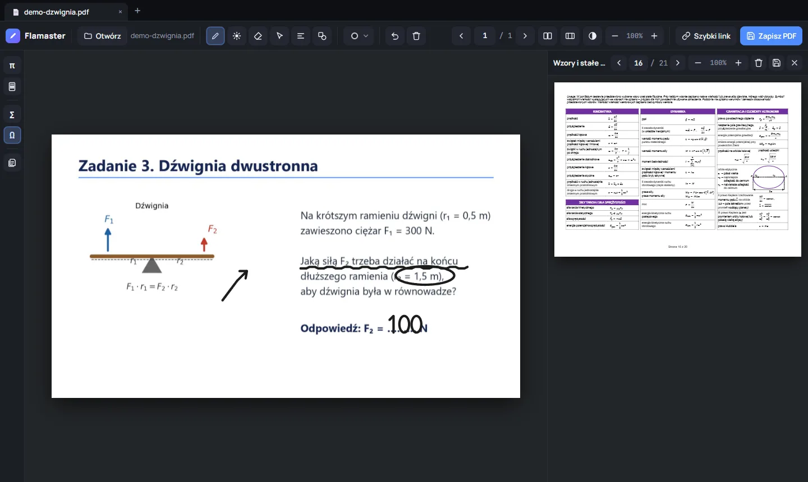Open a new tab with plus
This screenshot has height=482, width=808.
137,11
